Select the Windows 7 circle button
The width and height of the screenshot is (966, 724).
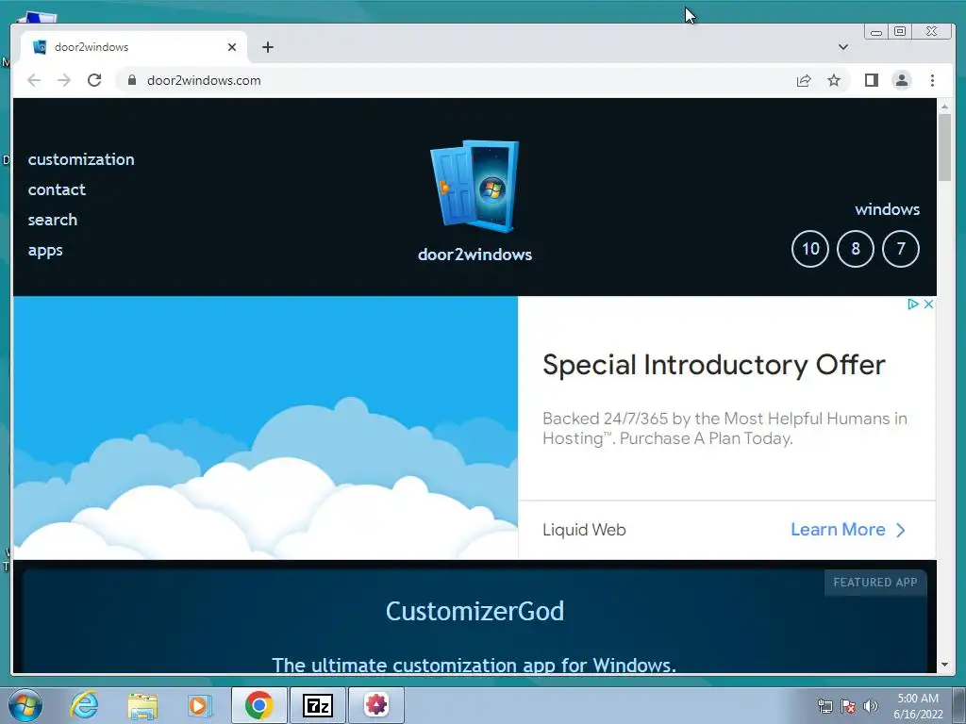pos(901,249)
